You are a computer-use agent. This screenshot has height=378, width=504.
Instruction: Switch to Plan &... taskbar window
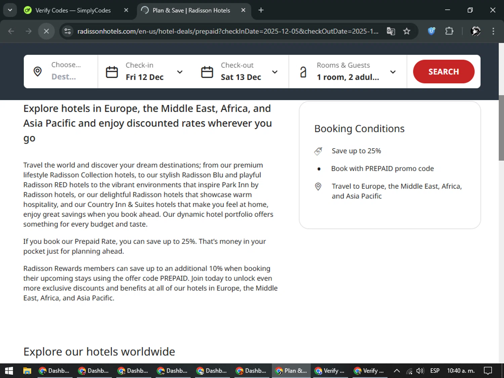click(x=291, y=371)
